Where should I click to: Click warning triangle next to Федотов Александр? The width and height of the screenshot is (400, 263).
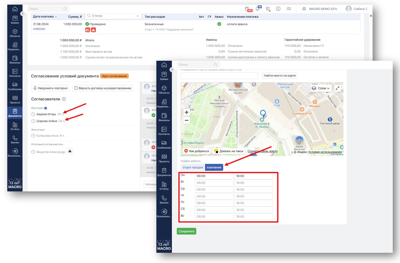70,151
